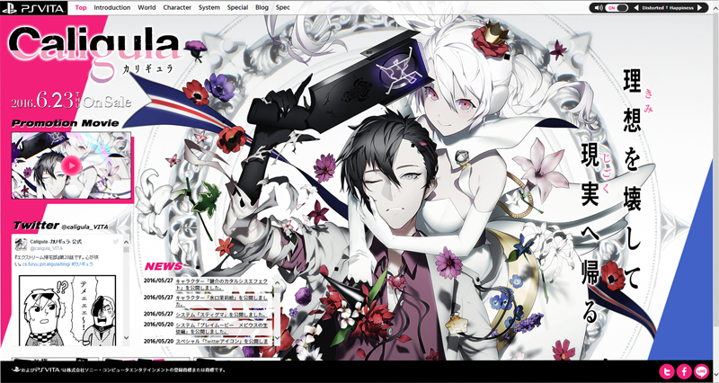Click Twitter feed scroll-up arrow
Image resolution: width=719 pixels, height=383 pixels.
click(126, 242)
